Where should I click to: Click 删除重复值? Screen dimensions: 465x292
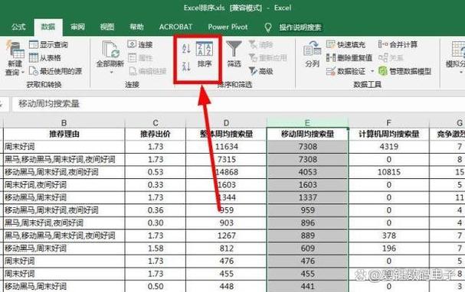(349, 57)
